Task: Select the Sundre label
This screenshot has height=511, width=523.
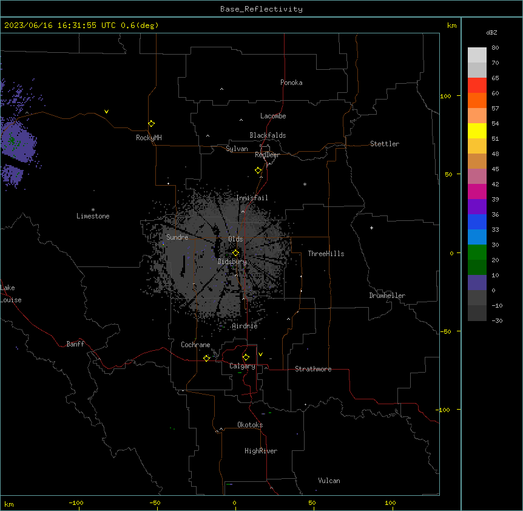Action: click(x=177, y=237)
